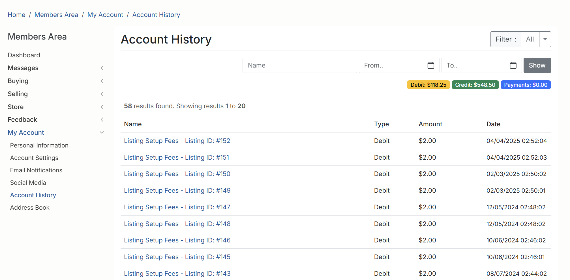Image resolution: width=570 pixels, height=280 pixels.
Task: Expand the Store menu chevron
Action: point(102,107)
